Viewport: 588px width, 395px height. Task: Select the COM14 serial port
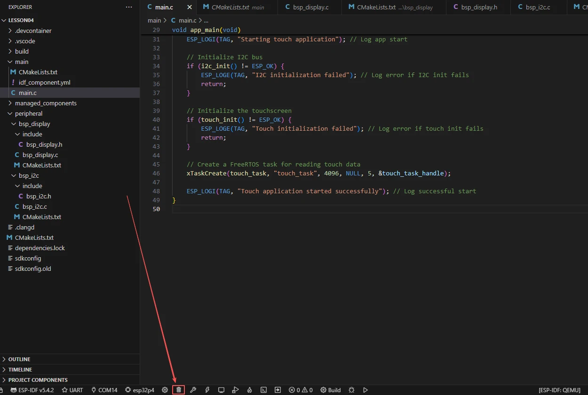click(x=104, y=390)
